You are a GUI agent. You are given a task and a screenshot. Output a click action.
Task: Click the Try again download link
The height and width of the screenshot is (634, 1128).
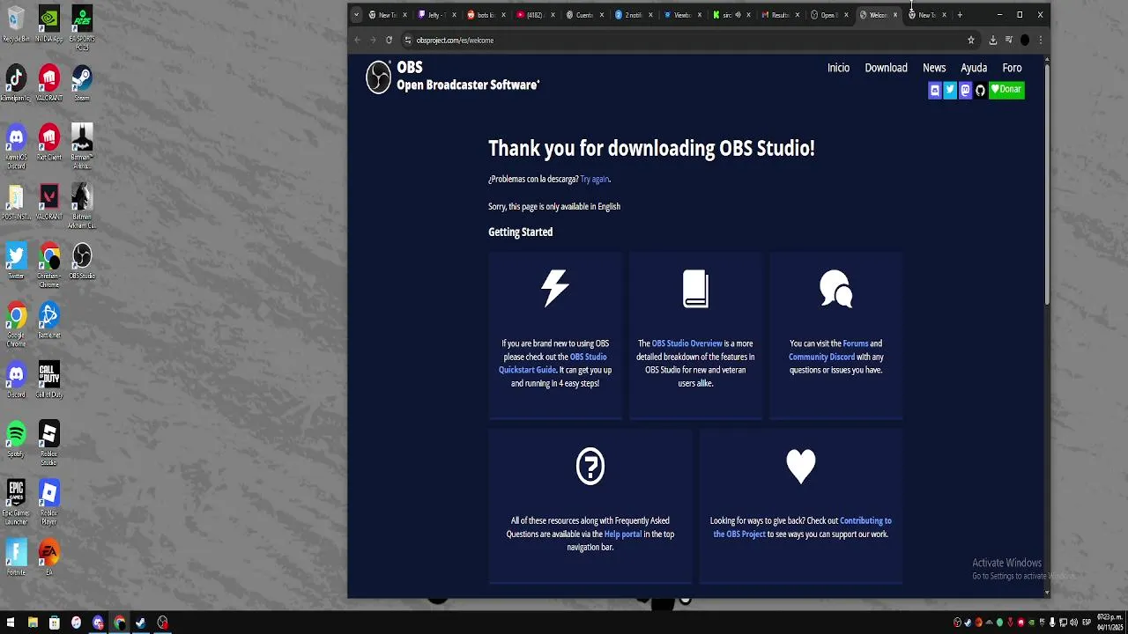(x=594, y=180)
